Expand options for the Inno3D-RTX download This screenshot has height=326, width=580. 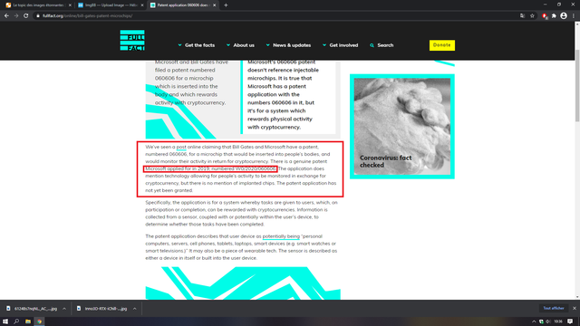(135, 309)
